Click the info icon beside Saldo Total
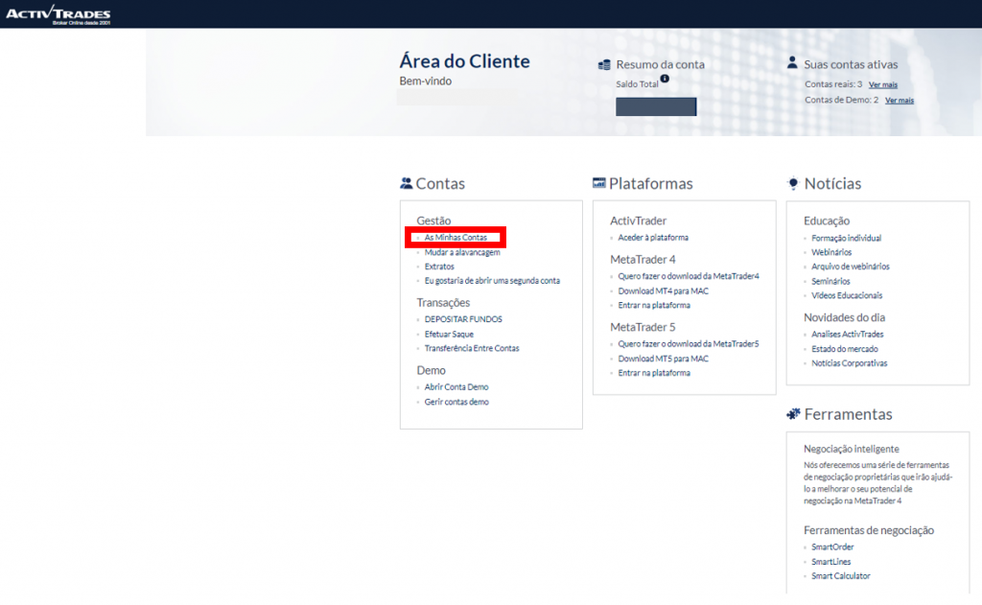 (x=665, y=79)
